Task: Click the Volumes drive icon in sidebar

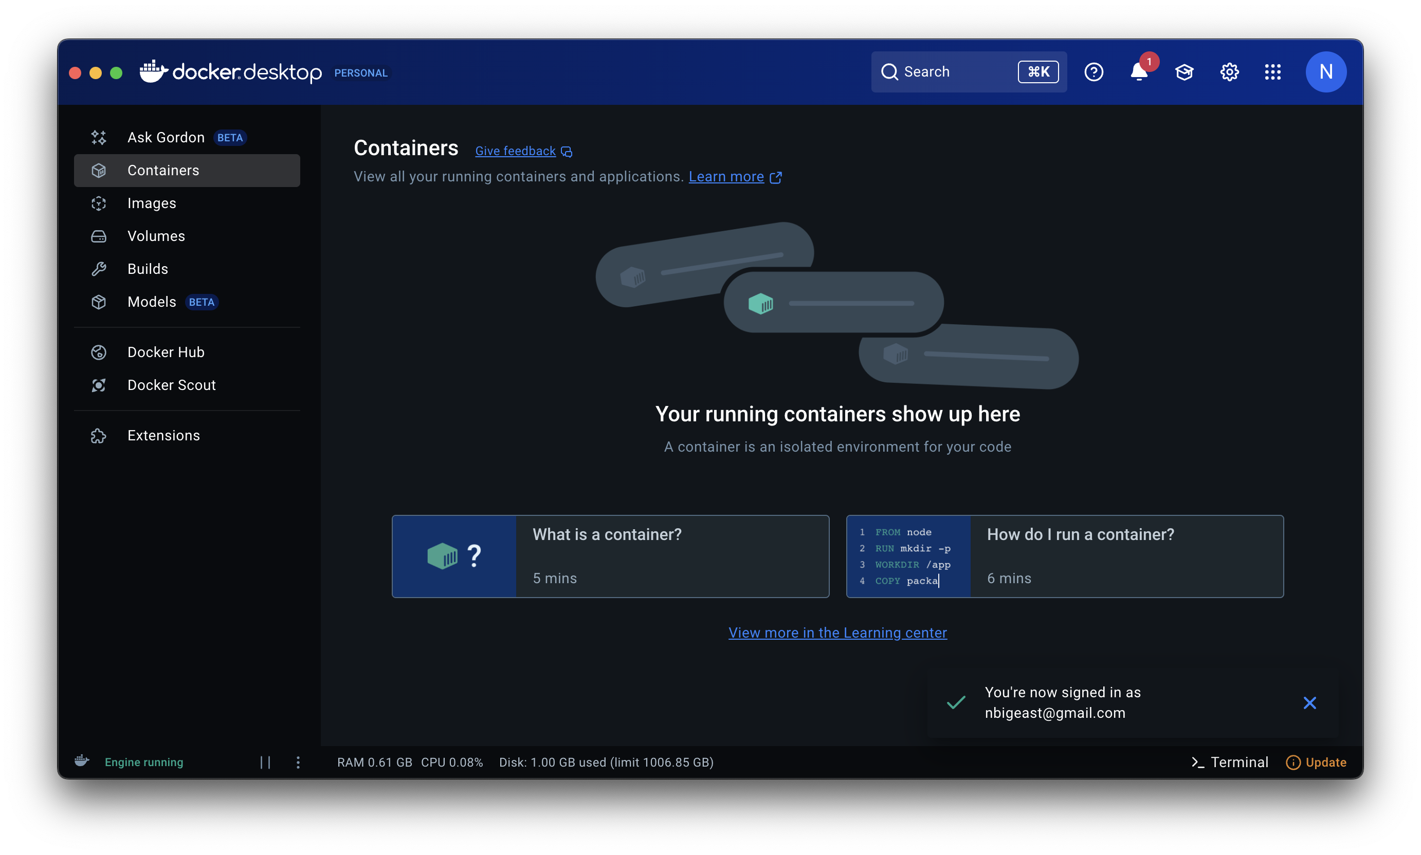Action: tap(99, 236)
